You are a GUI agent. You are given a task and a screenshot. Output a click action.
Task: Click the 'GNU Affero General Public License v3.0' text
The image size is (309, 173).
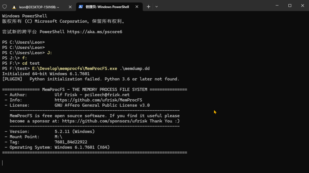[102, 105]
